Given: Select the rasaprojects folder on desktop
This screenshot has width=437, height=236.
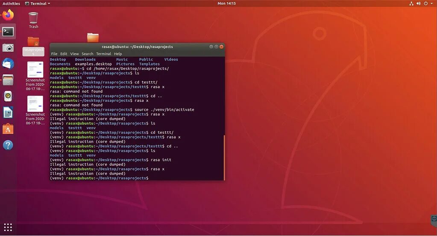Looking at the screenshot, I should pos(33,46).
